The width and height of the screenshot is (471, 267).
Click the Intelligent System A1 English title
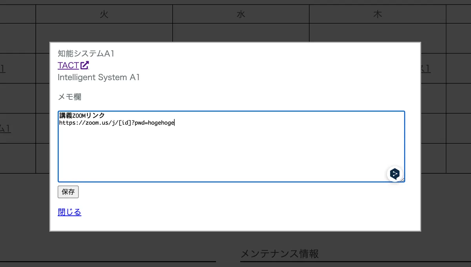(99, 77)
